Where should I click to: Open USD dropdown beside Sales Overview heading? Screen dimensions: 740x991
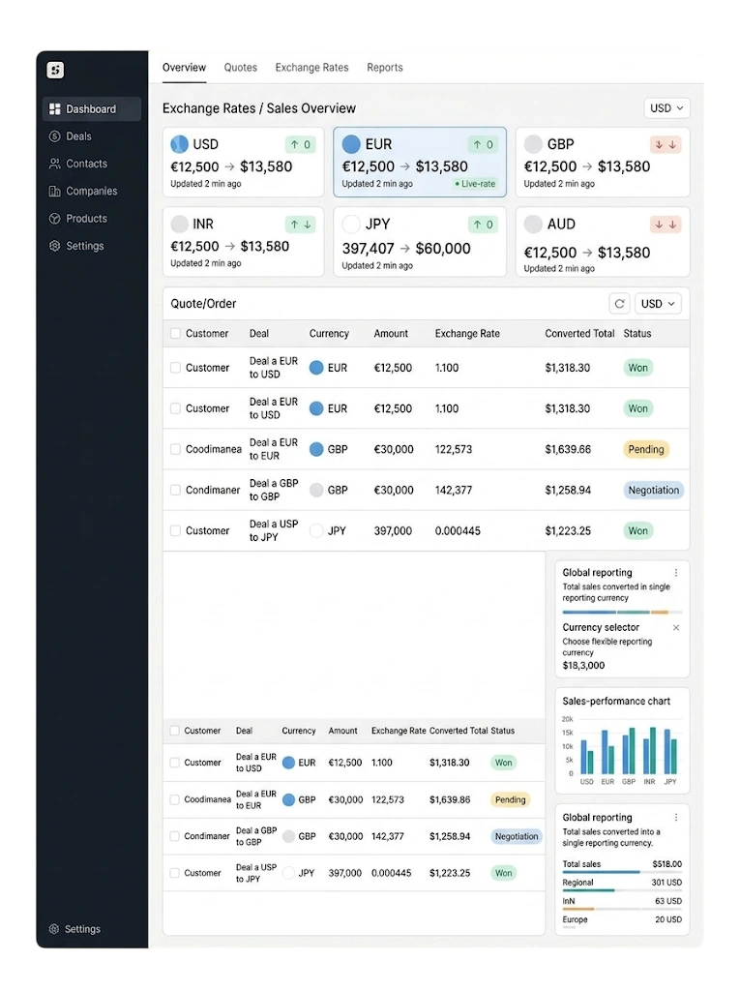[x=666, y=108]
